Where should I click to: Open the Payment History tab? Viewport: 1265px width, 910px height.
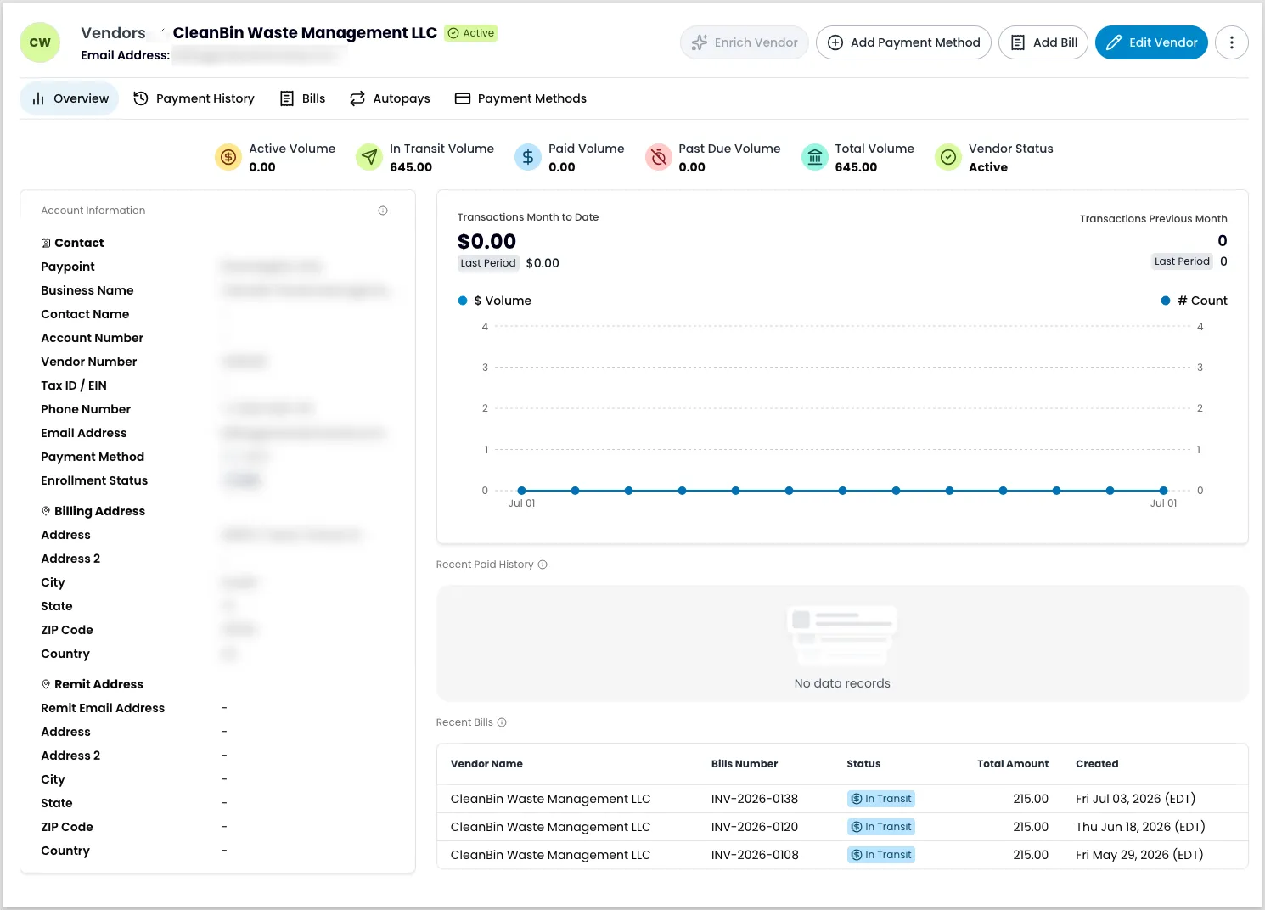194,98
